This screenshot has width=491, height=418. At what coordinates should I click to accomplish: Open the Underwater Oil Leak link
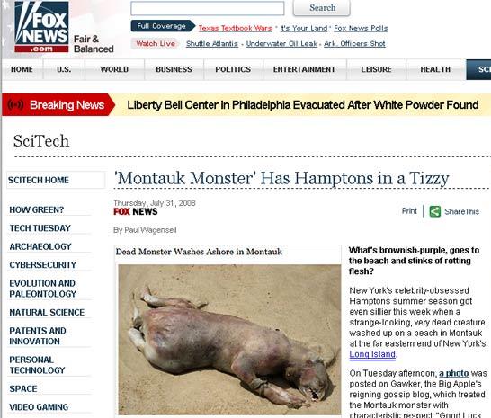[281, 44]
